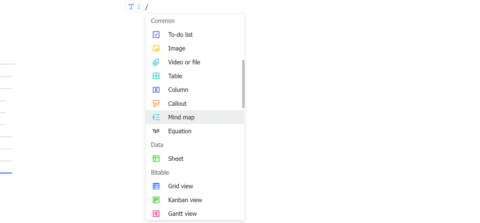Click the block drag handle dots
This screenshot has height=223, width=480.
tap(139, 7)
